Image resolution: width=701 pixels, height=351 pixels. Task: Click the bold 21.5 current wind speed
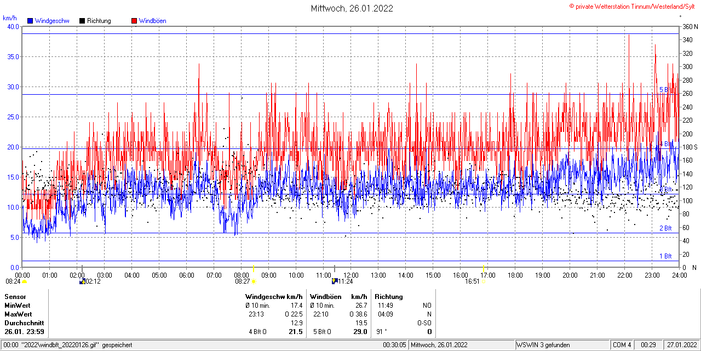[296, 332]
